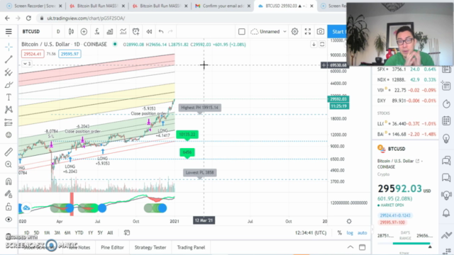Toggle percent scale mode
454x255 pixels.
click(339, 233)
